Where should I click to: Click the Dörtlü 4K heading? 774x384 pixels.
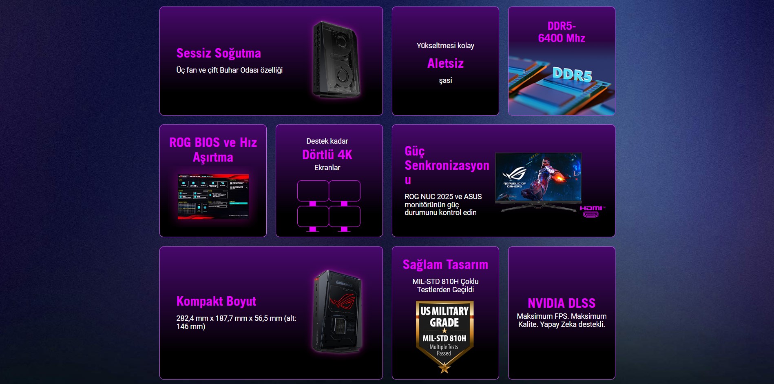[327, 155]
